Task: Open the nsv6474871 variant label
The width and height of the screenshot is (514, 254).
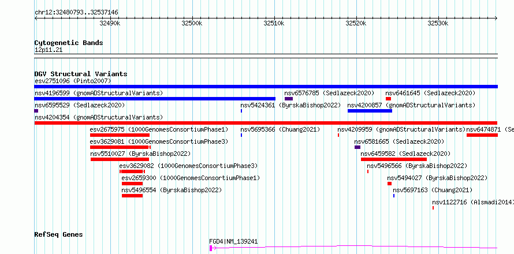Action: [490, 129]
